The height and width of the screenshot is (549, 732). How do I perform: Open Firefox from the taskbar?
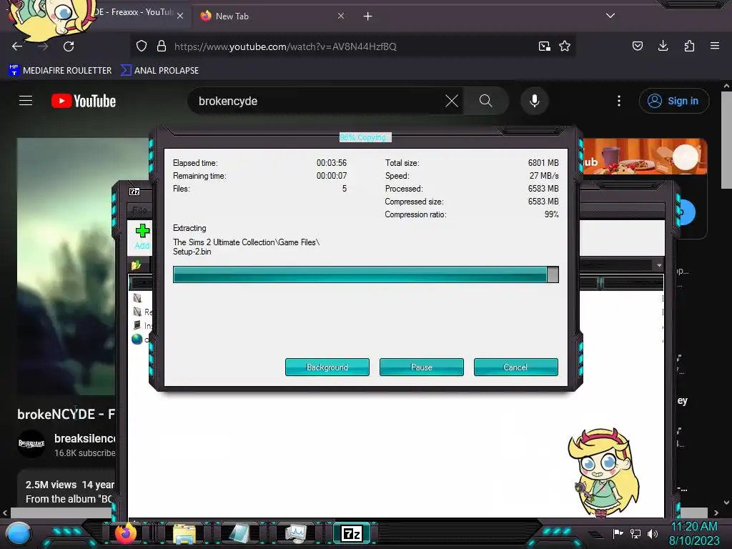(126, 534)
